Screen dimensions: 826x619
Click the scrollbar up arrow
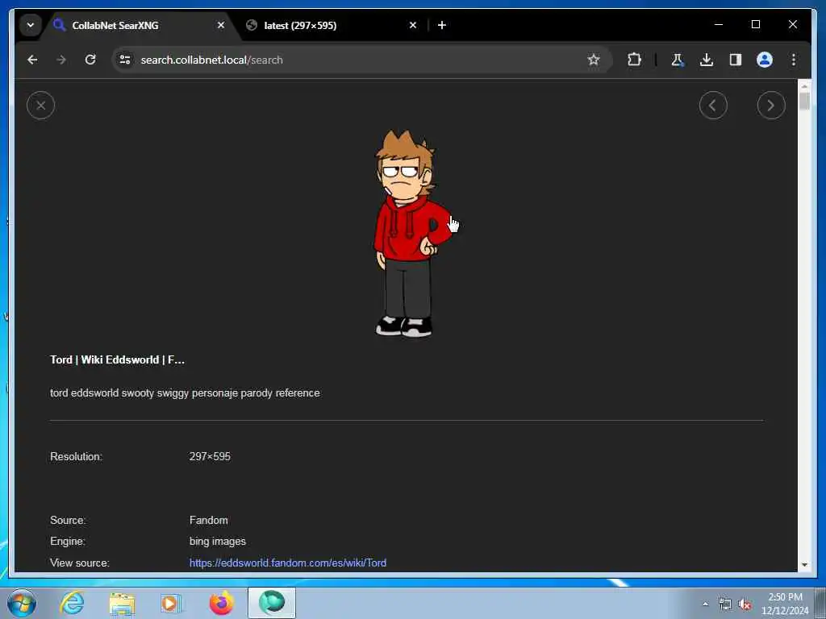(804, 85)
